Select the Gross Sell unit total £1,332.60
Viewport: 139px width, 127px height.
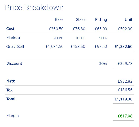[123, 47]
